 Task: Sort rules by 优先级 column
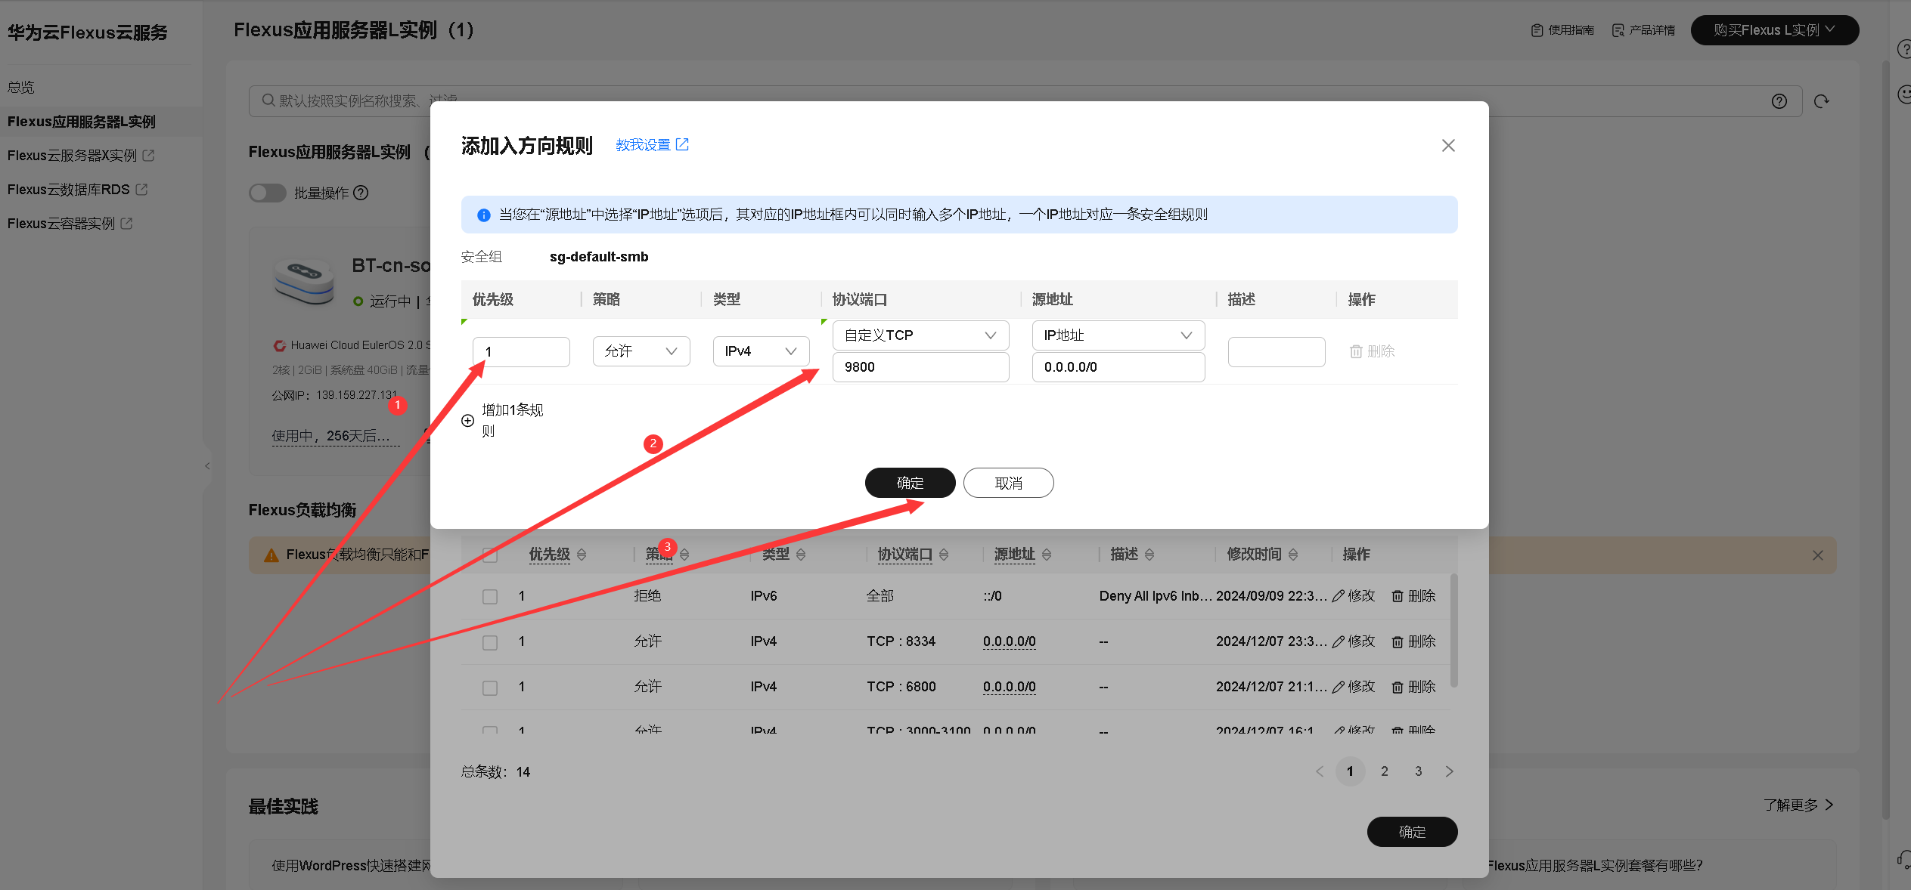(x=582, y=555)
